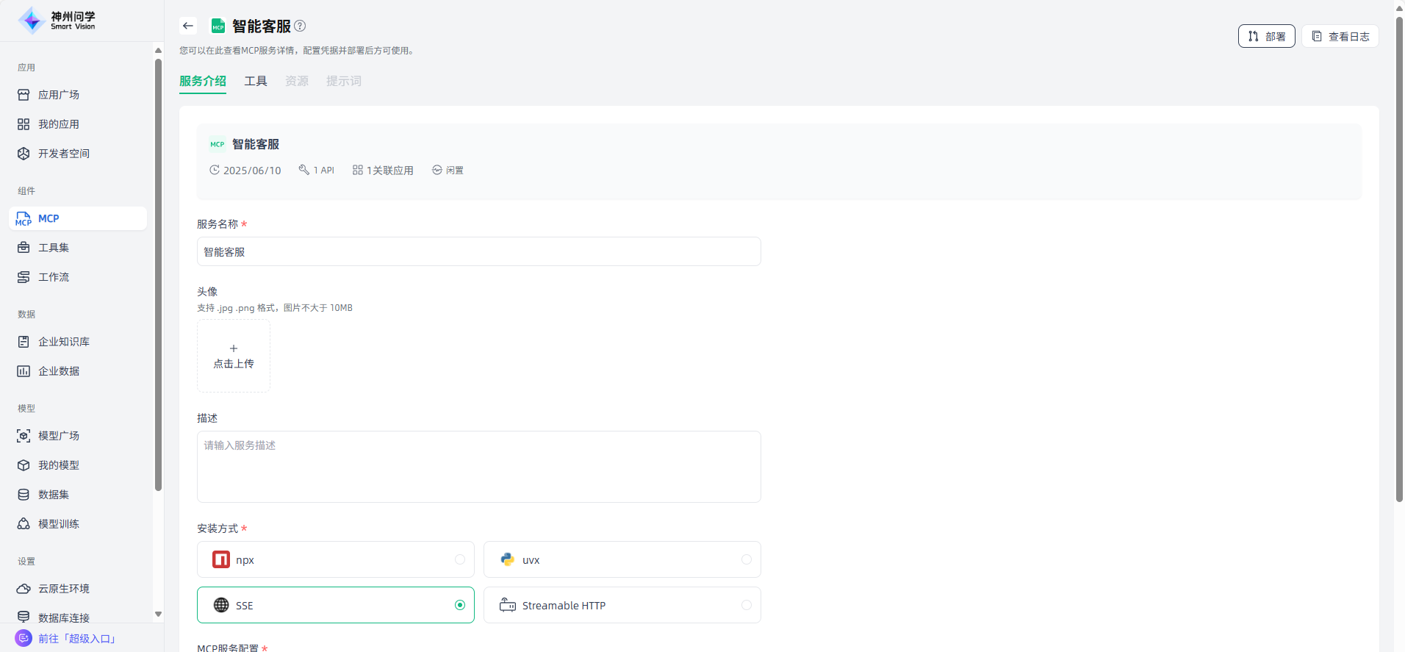
Task: Switch to the 服务介绍 tab
Action: pos(203,81)
